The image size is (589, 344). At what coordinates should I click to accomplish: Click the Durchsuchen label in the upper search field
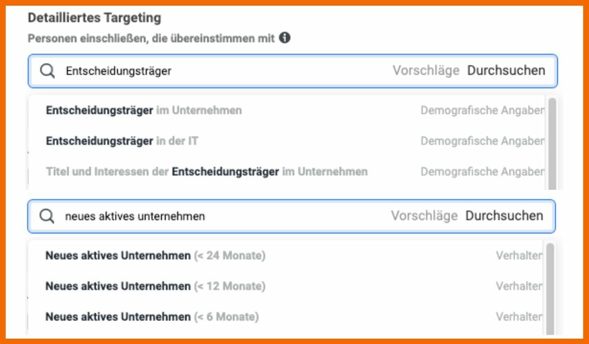click(505, 70)
